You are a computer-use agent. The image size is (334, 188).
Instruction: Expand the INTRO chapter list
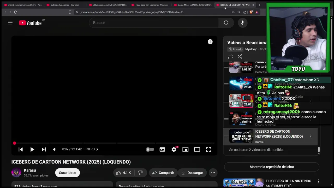[x=92, y=149]
